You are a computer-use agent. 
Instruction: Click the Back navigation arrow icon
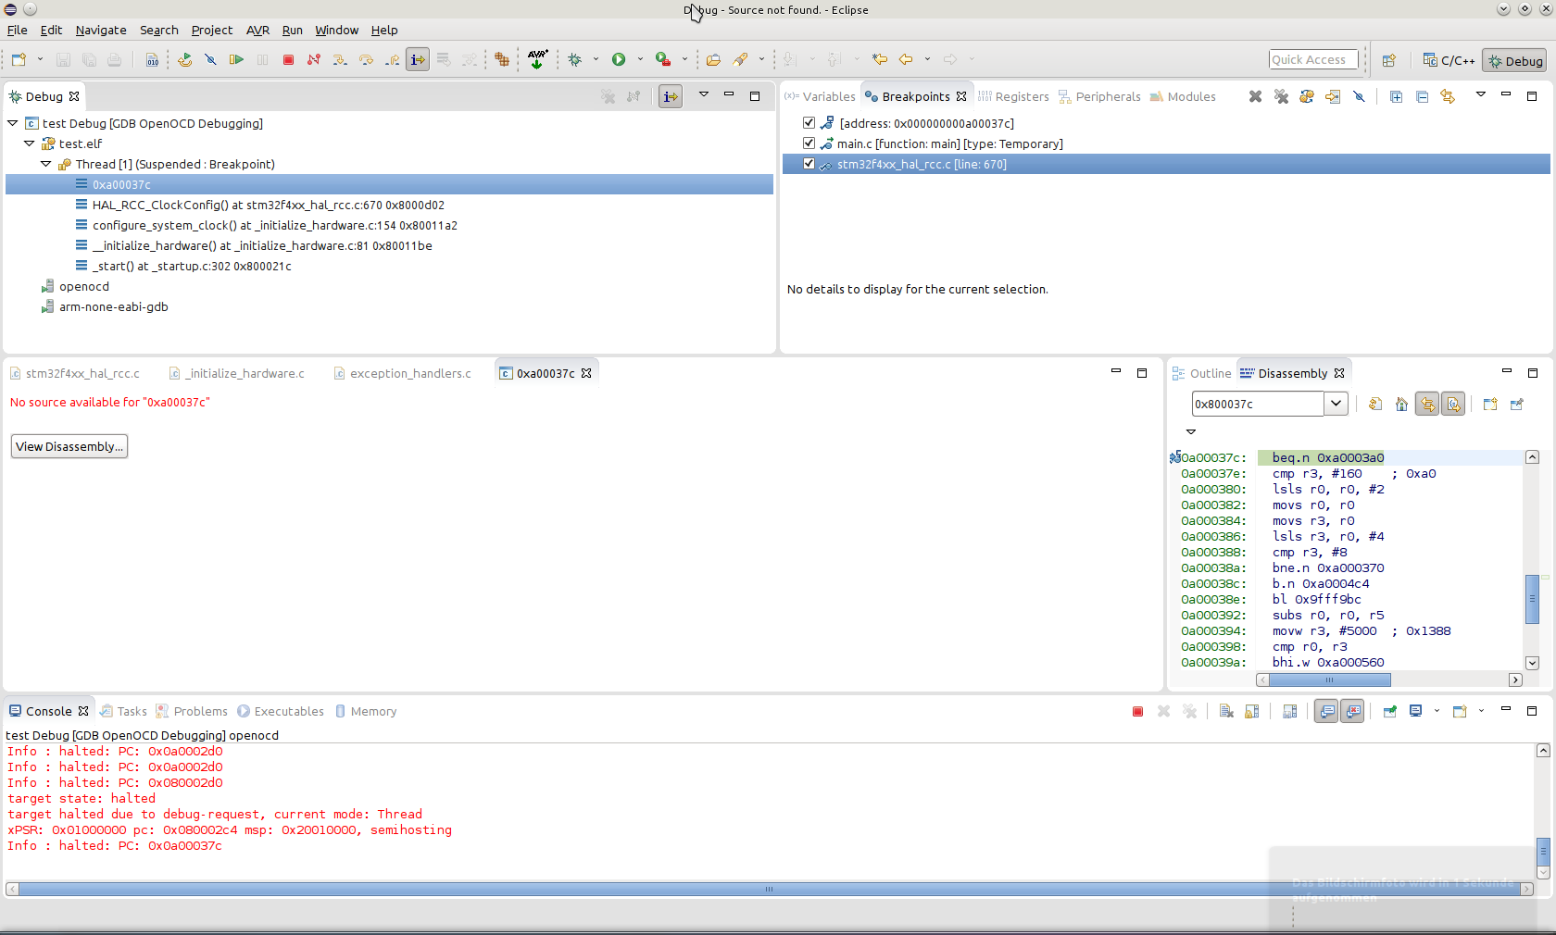pyautogui.click(x=906, y=59)
